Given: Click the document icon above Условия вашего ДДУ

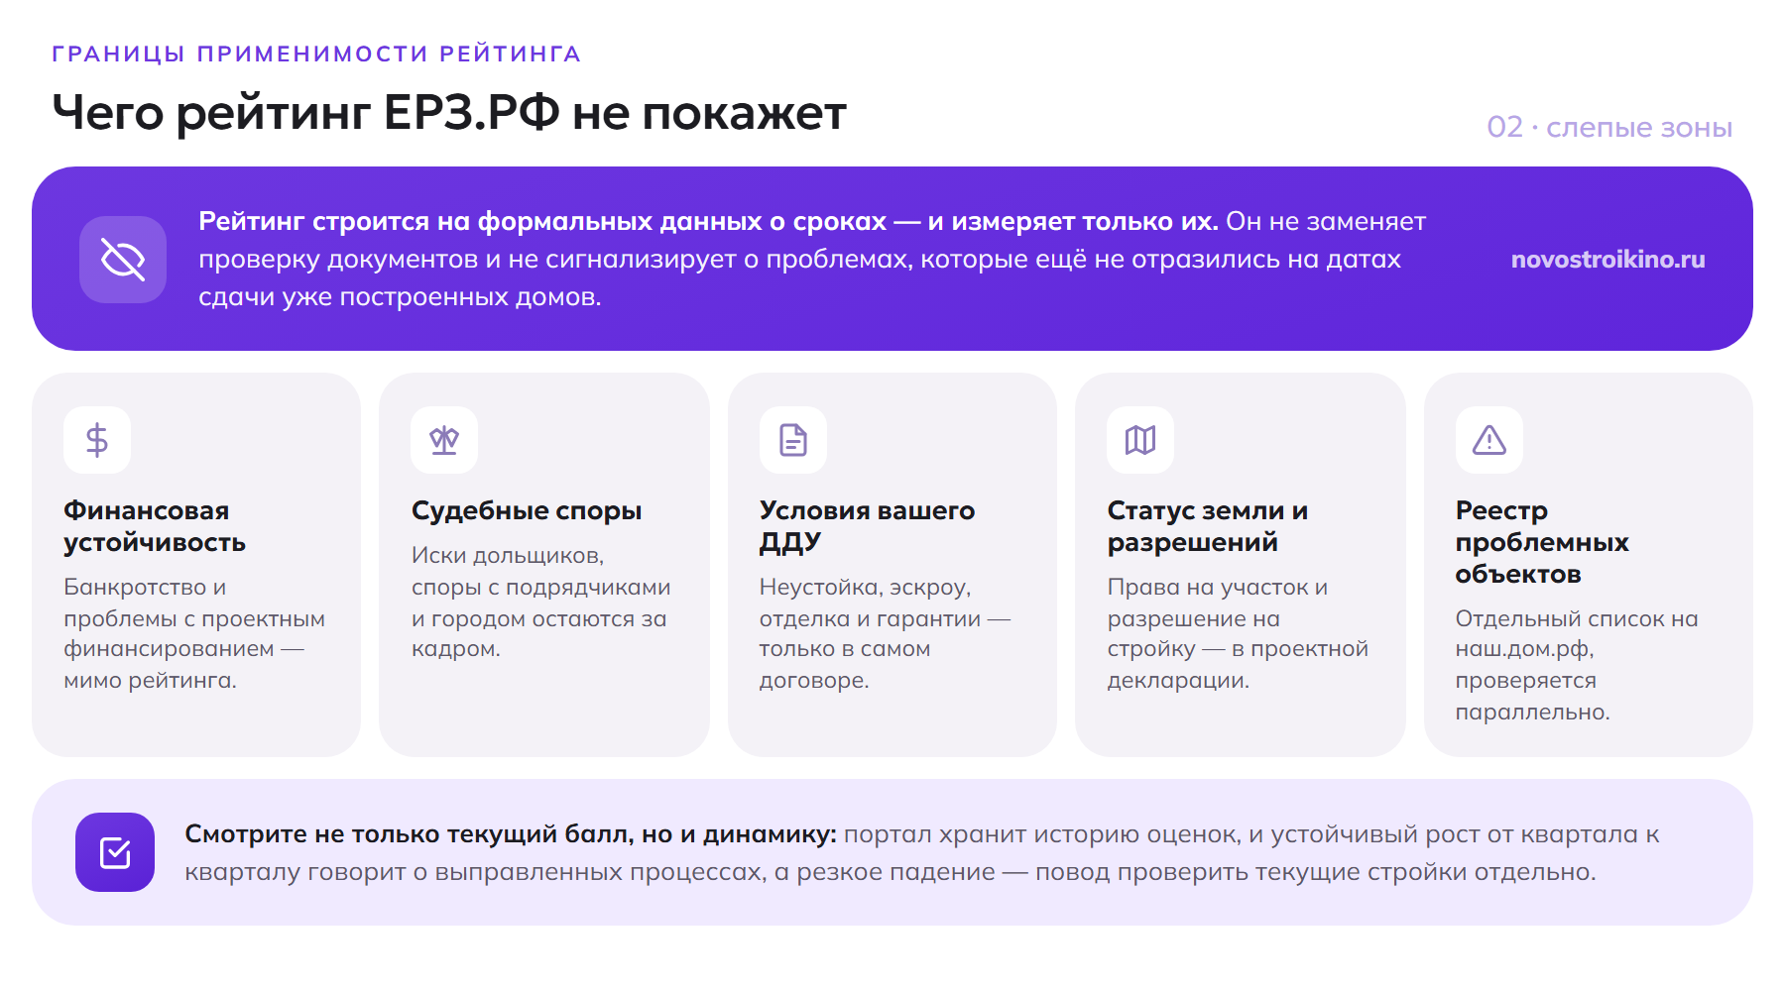Looking at the screenshot, I should click(793, 440).
